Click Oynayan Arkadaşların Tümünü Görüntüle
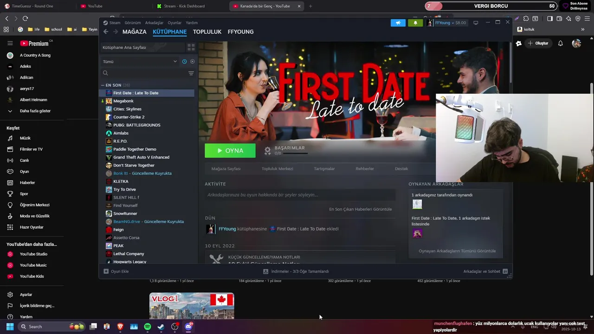594x334 pixels. [x=457, y=251]
